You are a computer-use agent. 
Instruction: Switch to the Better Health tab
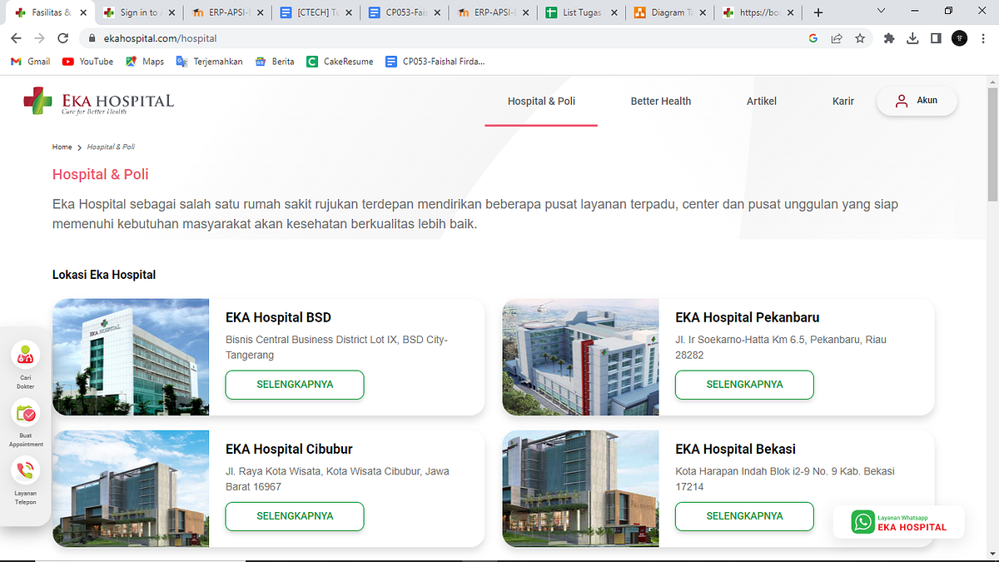(660, 101)
